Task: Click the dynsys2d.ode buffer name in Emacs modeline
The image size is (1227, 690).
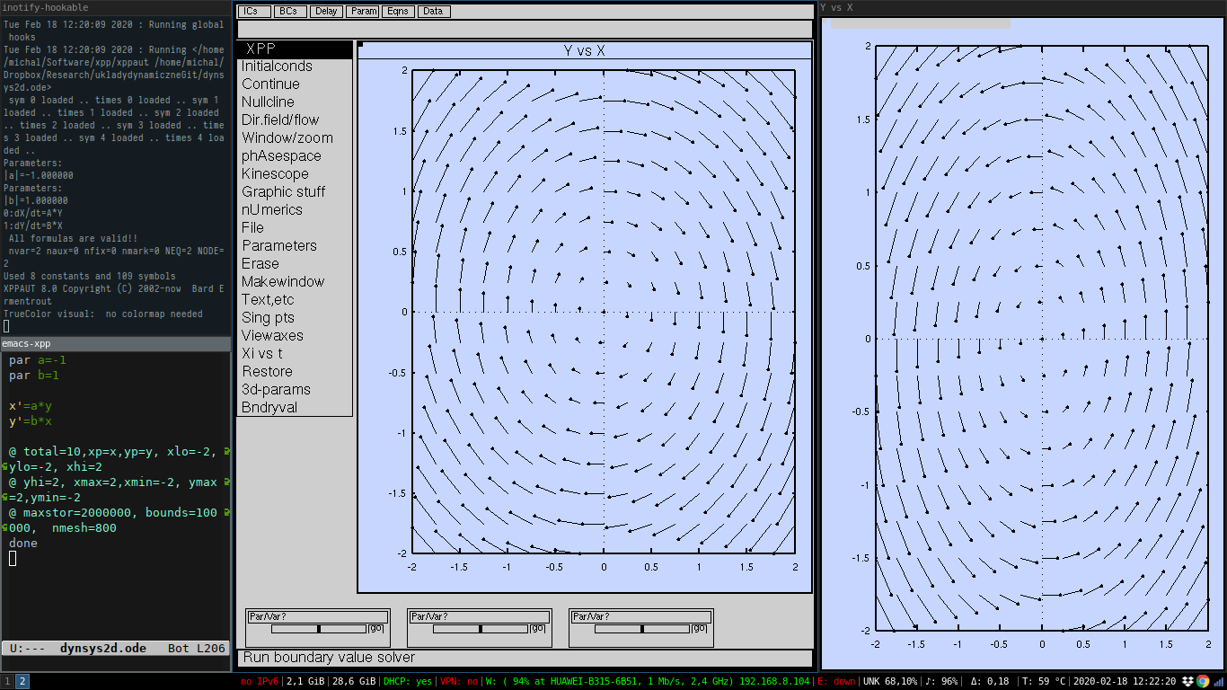Action: pos(103,648)
